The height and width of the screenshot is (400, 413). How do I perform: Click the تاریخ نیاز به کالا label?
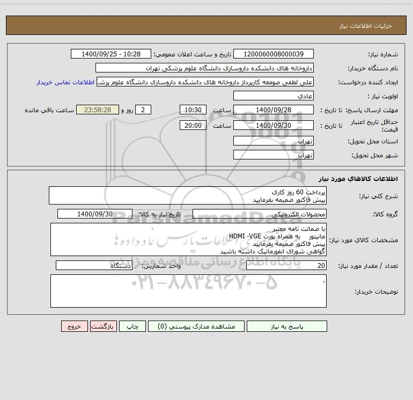coord(159,214)
